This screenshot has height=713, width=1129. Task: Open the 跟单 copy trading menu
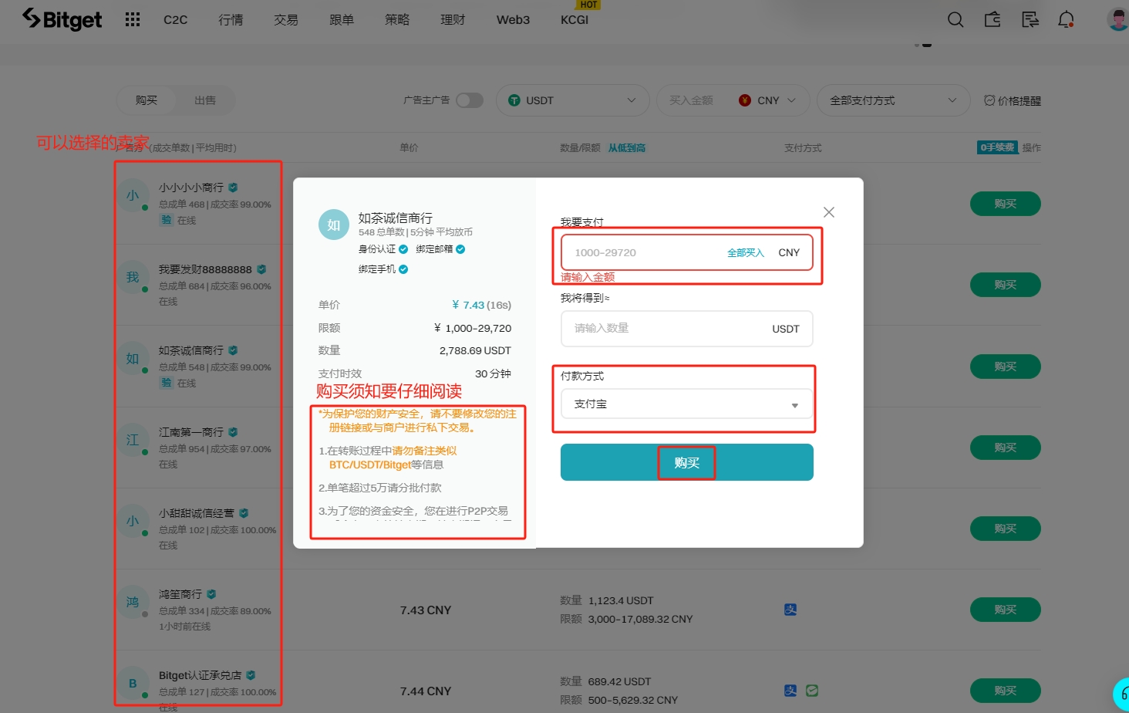[x=342, y=20]
